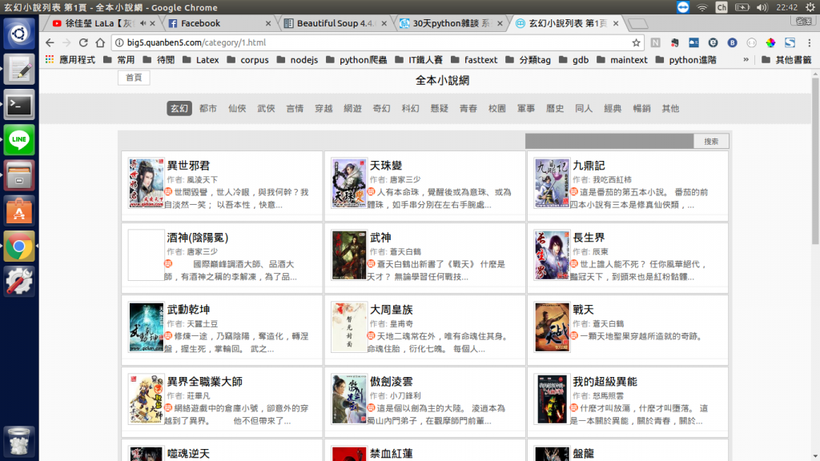The width and height of the screenshot is (820, 461).
Task: Click Chrome icon in the dock
Action: click(x=19, y=247)
